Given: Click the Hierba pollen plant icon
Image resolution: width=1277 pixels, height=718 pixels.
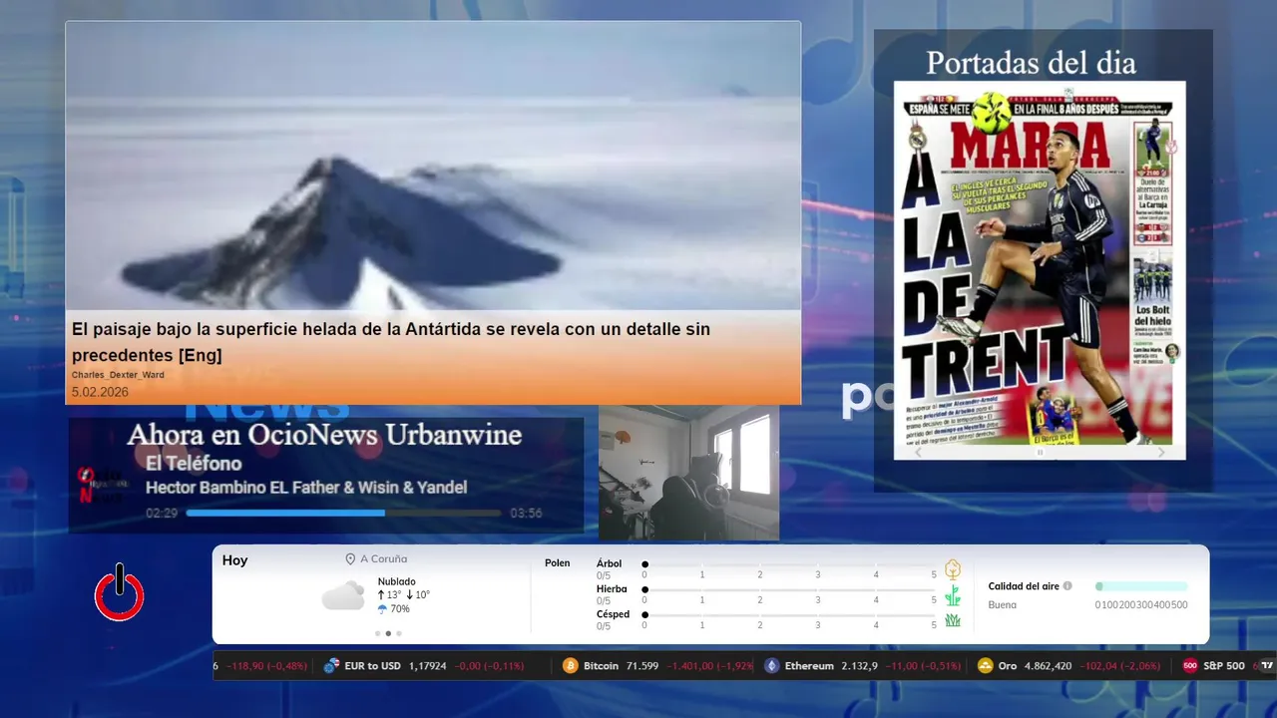Looking at the screenshot, I should pos(953,595).
